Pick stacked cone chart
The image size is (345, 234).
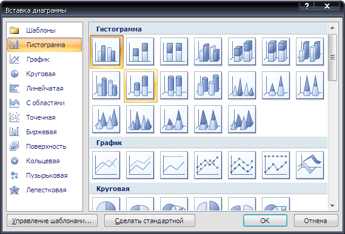coord(276,85)
